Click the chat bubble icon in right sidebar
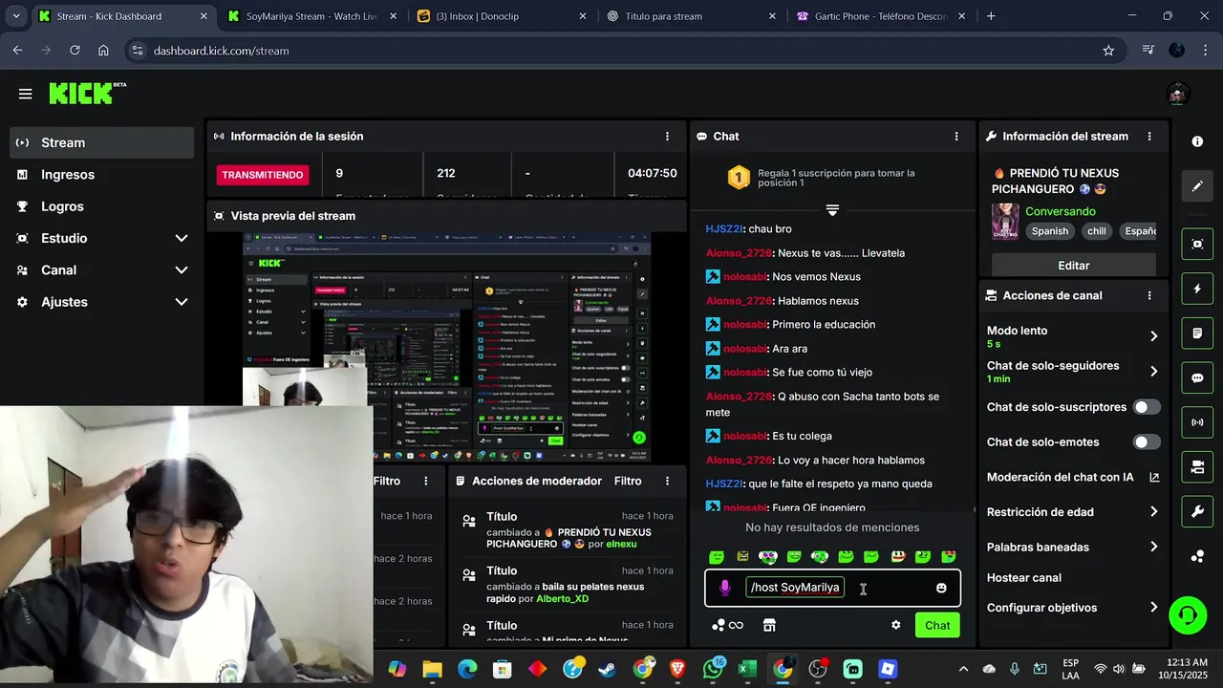This screenshot has width=1223, height=688. [1197, 377]
